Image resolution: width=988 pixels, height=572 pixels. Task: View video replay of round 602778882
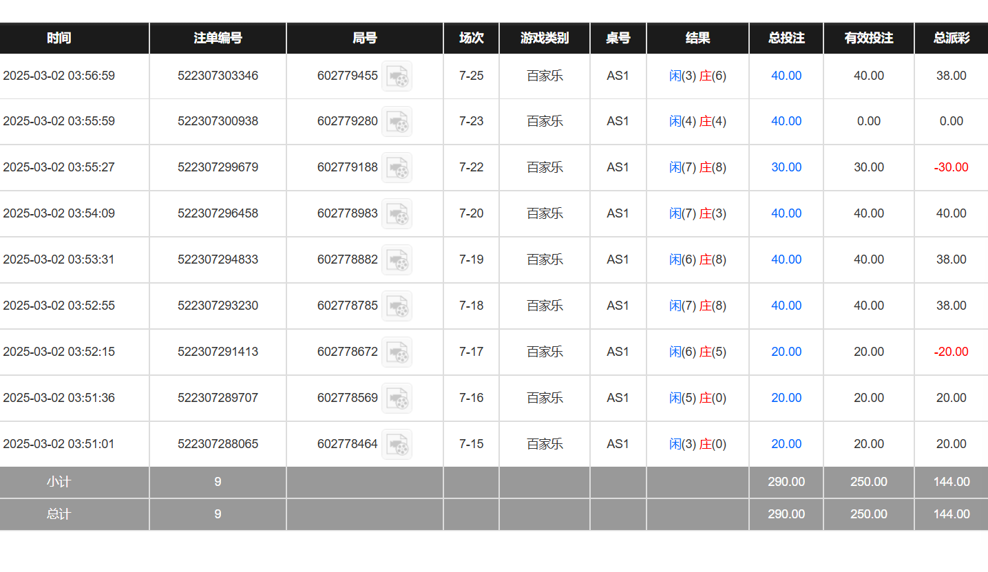pos(397,260)
